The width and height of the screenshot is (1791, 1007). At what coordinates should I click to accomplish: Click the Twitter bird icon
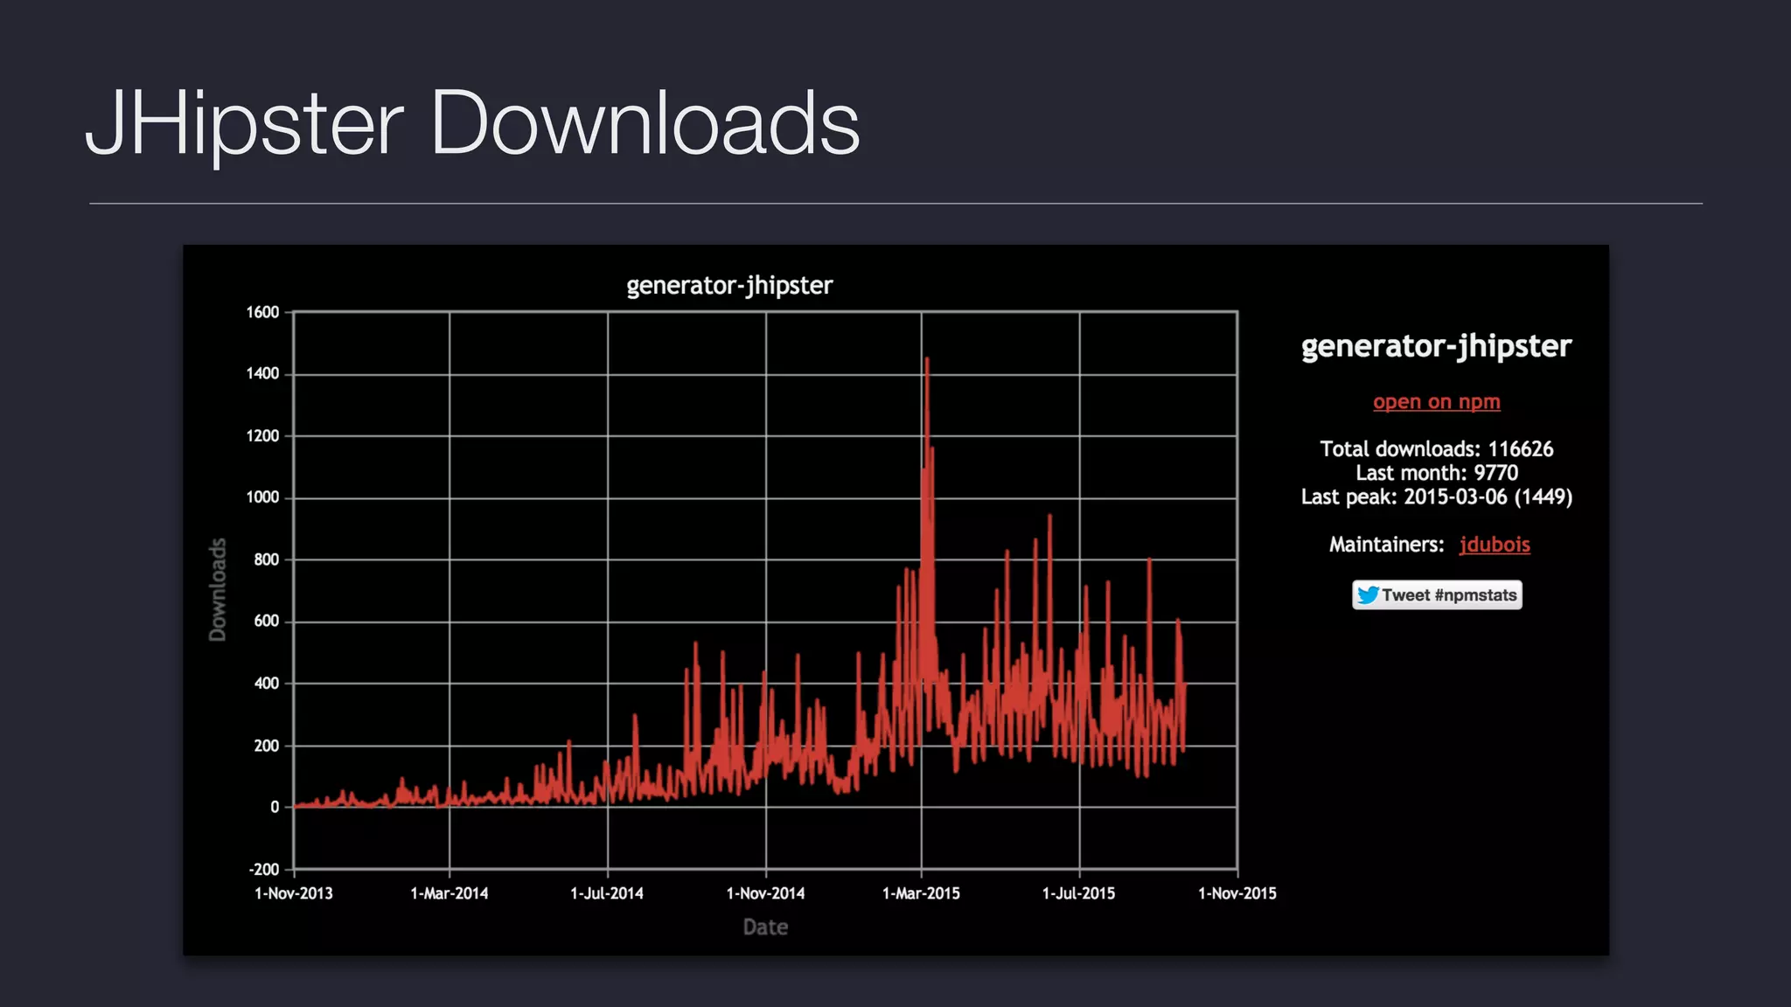(x=1368, y=595)
